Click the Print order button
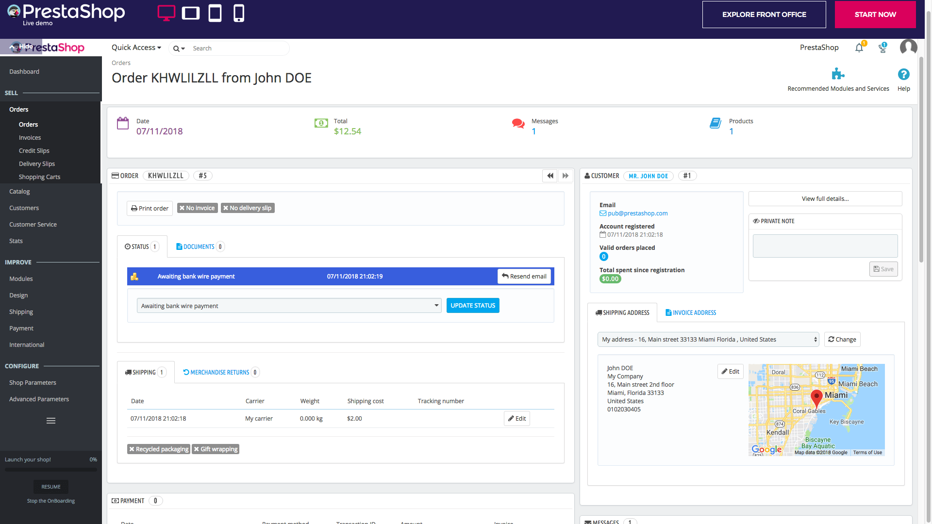Viewport: 932px width, 524px height. point(150,208)
